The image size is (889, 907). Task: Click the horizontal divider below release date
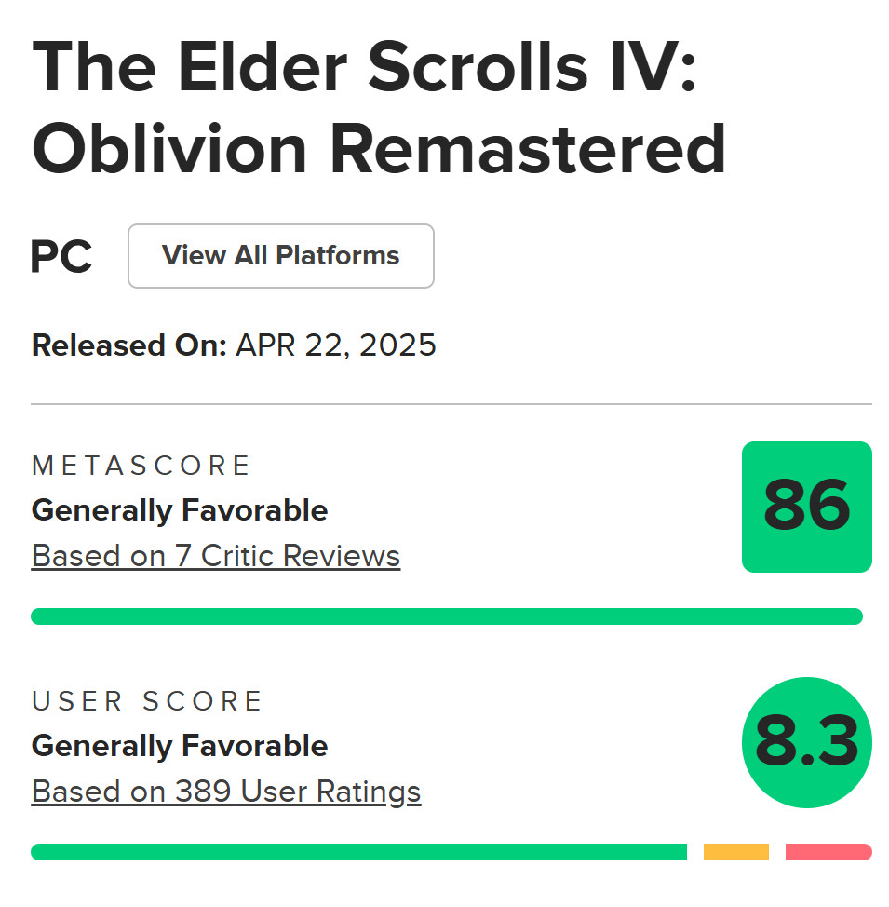tap(451, 404)
